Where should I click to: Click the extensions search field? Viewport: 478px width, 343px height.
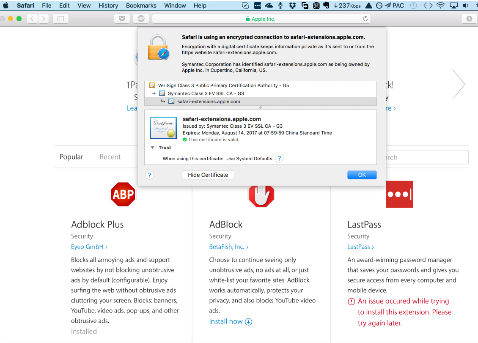427,157
